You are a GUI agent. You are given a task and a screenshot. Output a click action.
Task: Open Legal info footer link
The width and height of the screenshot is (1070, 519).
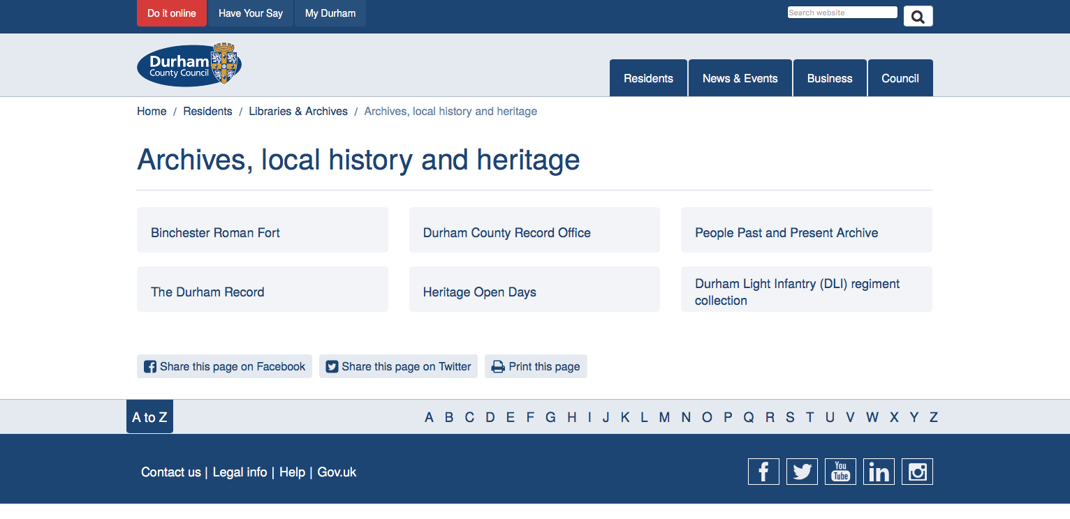coord(240,472)
